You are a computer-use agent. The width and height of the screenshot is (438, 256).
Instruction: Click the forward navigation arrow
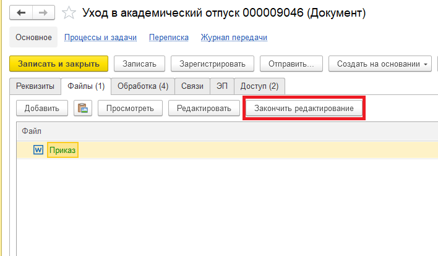point(43,12)
